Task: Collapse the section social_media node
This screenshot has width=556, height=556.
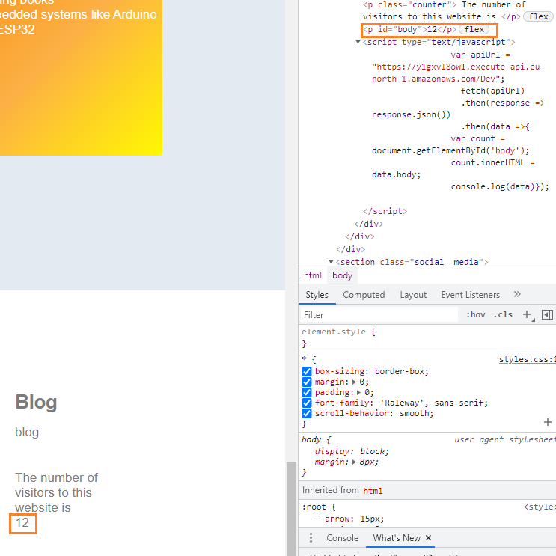Action: pos(331,262)
